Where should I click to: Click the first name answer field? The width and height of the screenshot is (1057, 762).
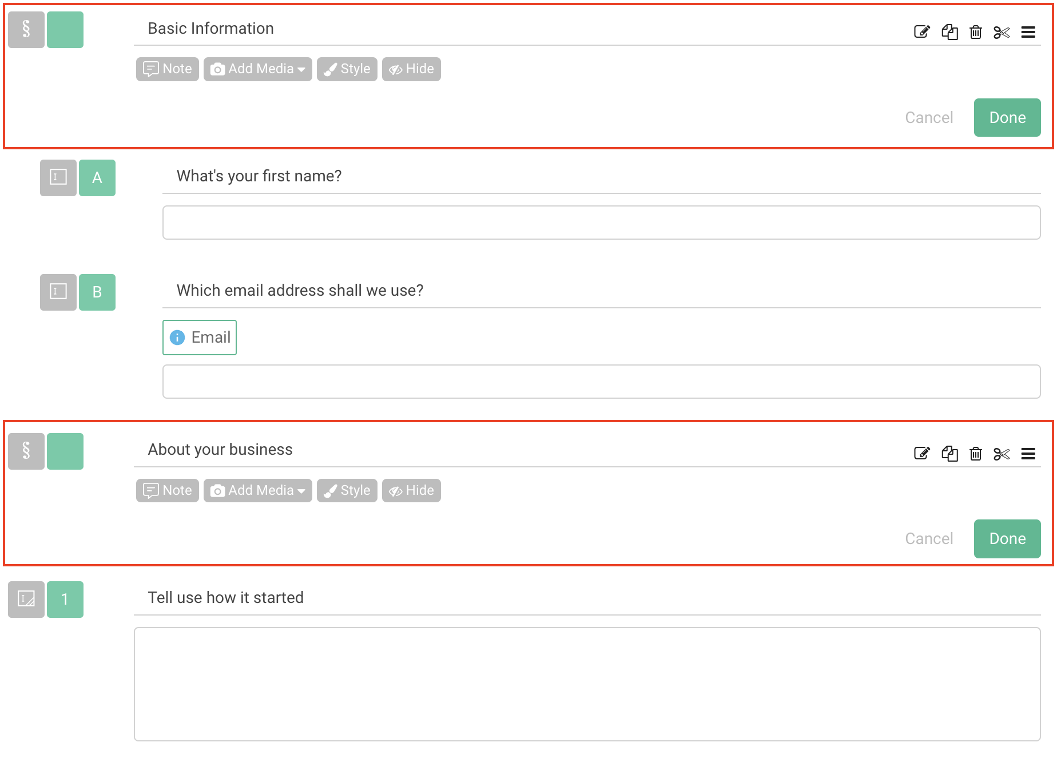(x=601, y=223)
